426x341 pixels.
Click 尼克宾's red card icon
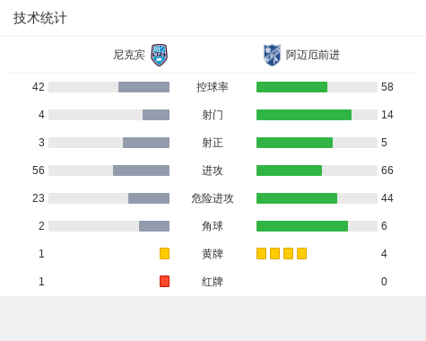coord(164,281)
